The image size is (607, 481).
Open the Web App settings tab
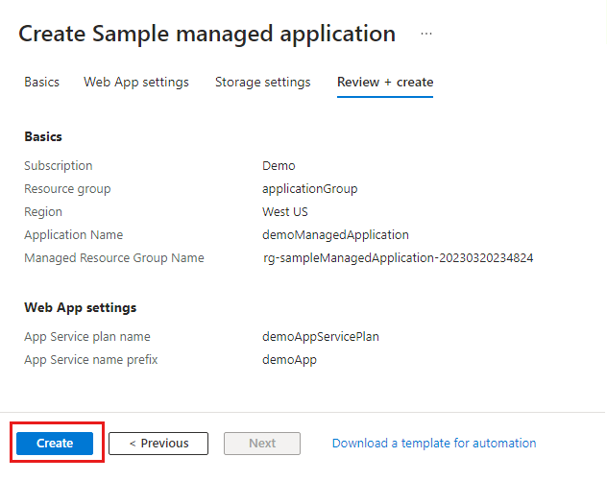[x=136, y=83]
